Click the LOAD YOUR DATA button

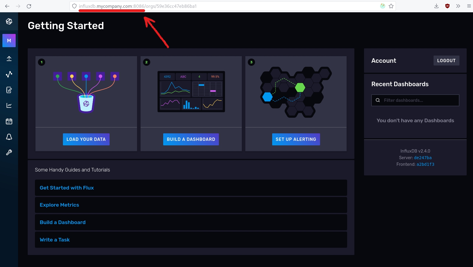(86, 139)
